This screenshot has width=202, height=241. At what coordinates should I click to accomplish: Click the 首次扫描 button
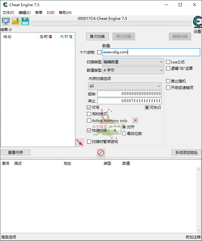[x=97, y=37]
